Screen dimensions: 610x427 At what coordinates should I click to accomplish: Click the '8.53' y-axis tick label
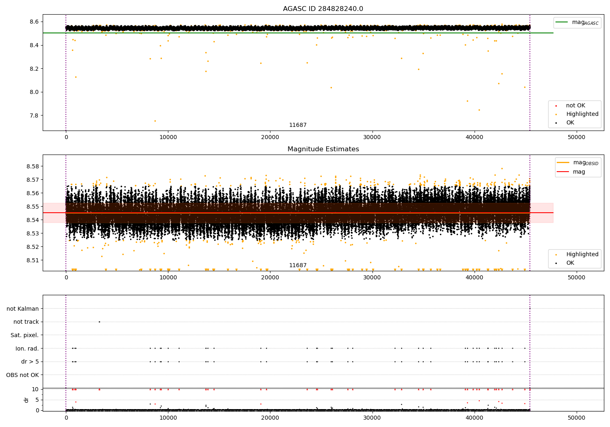tap(33, 233)
